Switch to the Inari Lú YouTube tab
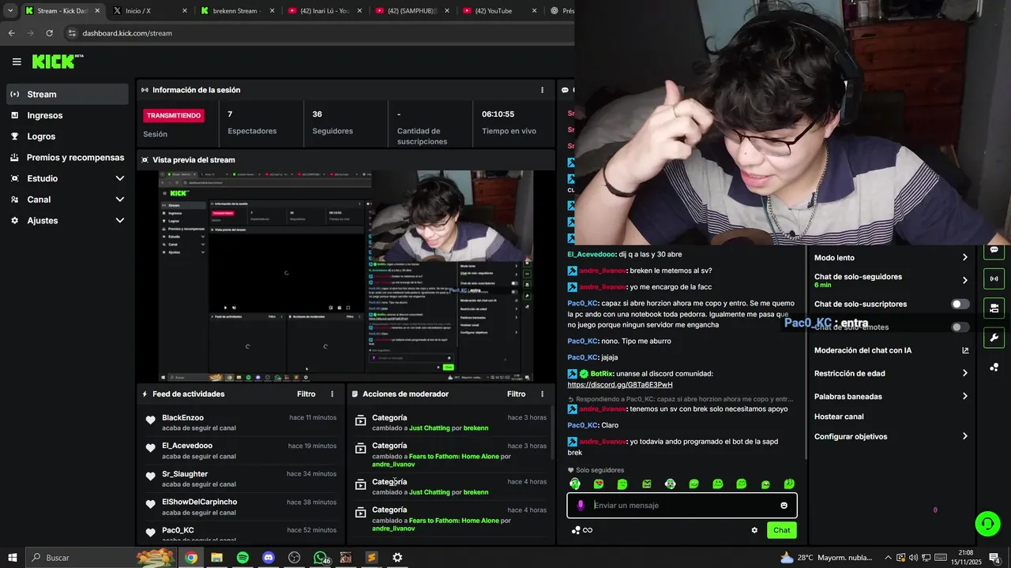The width and height of the screenshot is (1011, 568). point(325,11)
